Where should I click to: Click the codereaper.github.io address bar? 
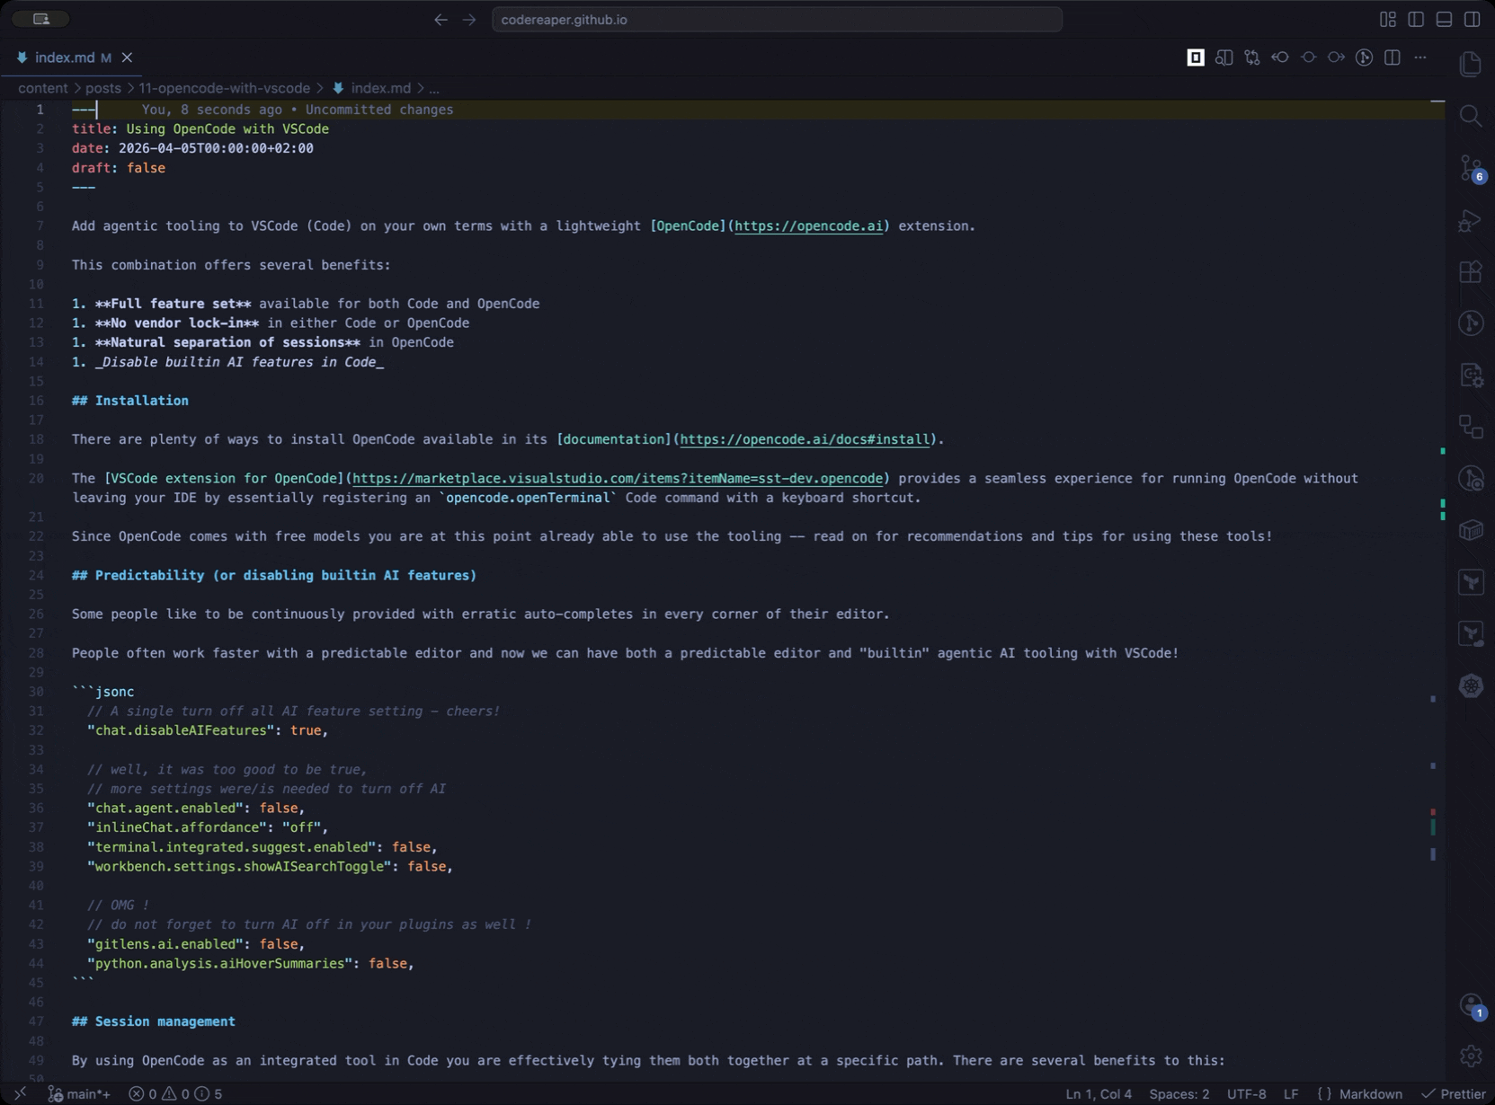(777, 19)
